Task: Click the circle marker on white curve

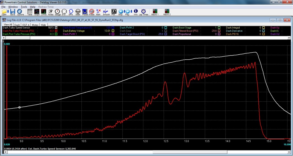Action: (x=19, y=107)
